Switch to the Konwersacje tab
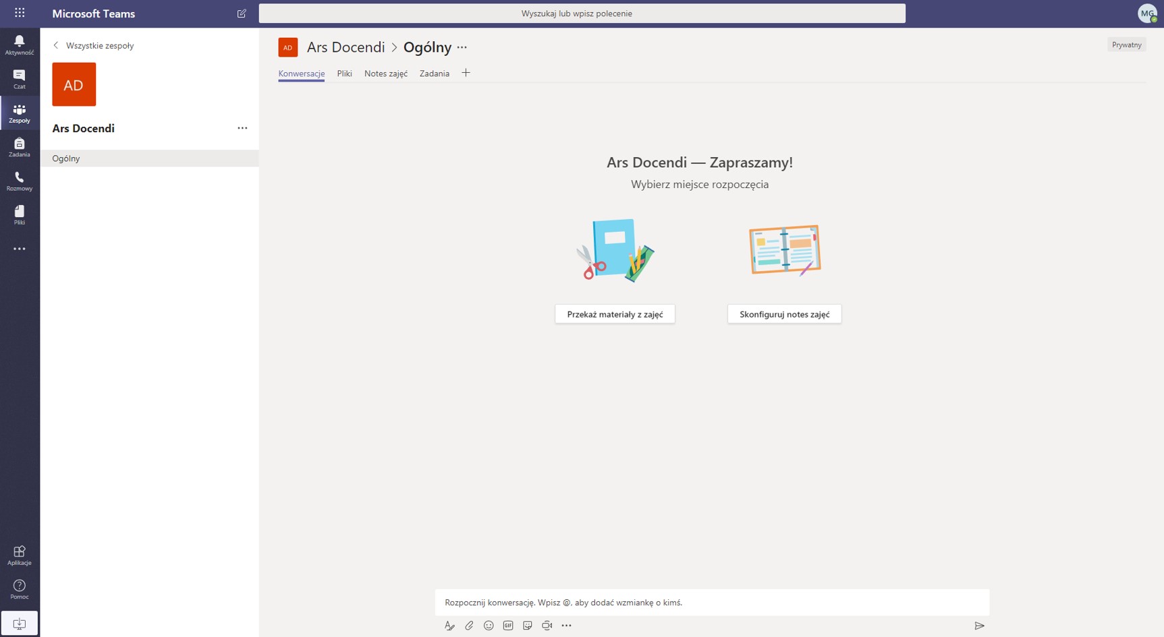The height and width of the screenshot is (637, 1164). 302,73
